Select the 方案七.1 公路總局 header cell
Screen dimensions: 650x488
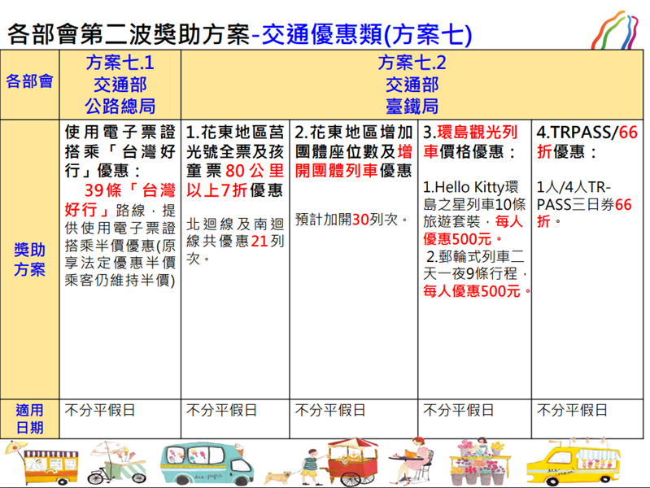click(120, 85)
